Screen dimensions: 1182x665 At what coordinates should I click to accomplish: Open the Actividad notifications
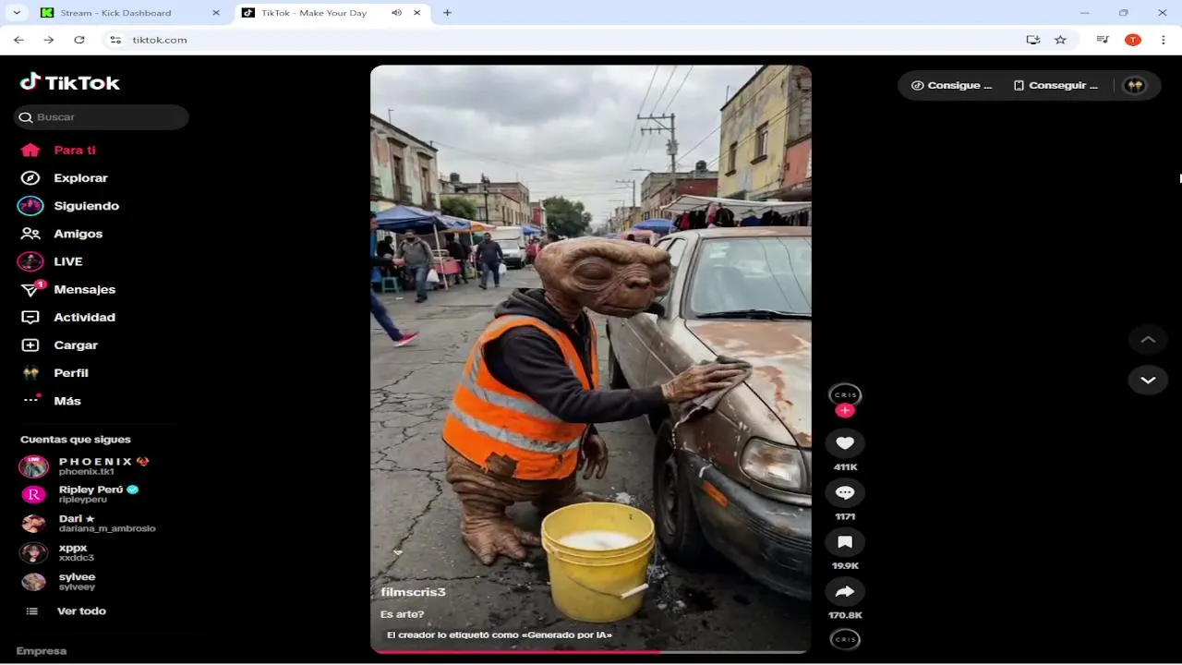[x=68, y=317]
